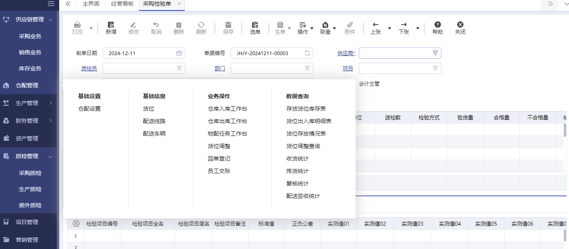
Task: Open calendar picker for 制单日期
Action: click(x=179, y=53)
